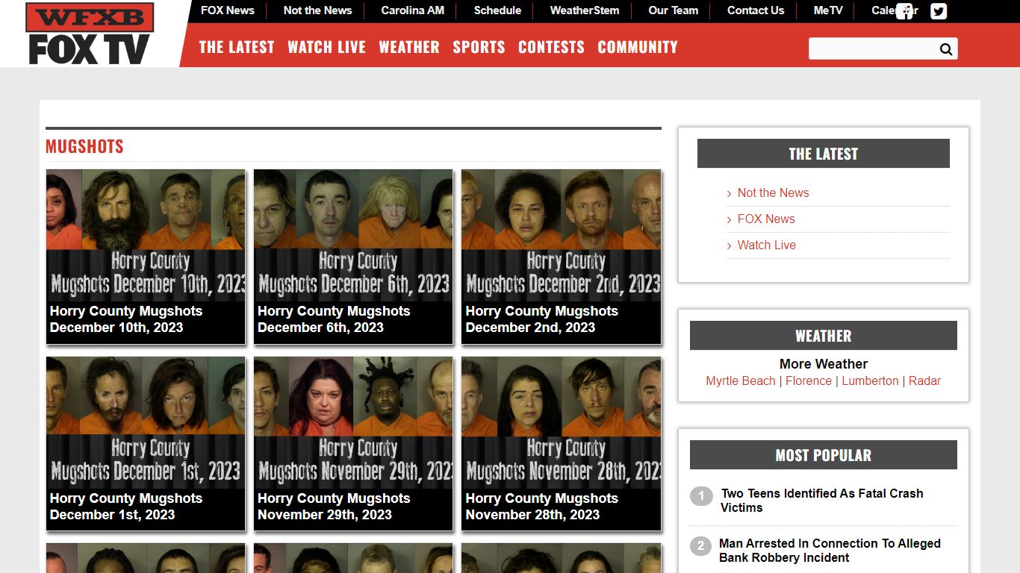Viewport: 1020px width, 573px height.
Task: Click 'Horry County Mugshots December 1st, 2023' caption
Action: (x=126, y=507)
